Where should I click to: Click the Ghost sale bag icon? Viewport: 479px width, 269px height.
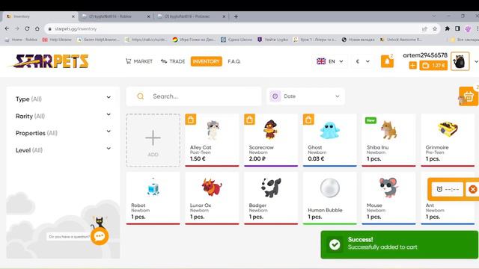[x=308, y=120]
